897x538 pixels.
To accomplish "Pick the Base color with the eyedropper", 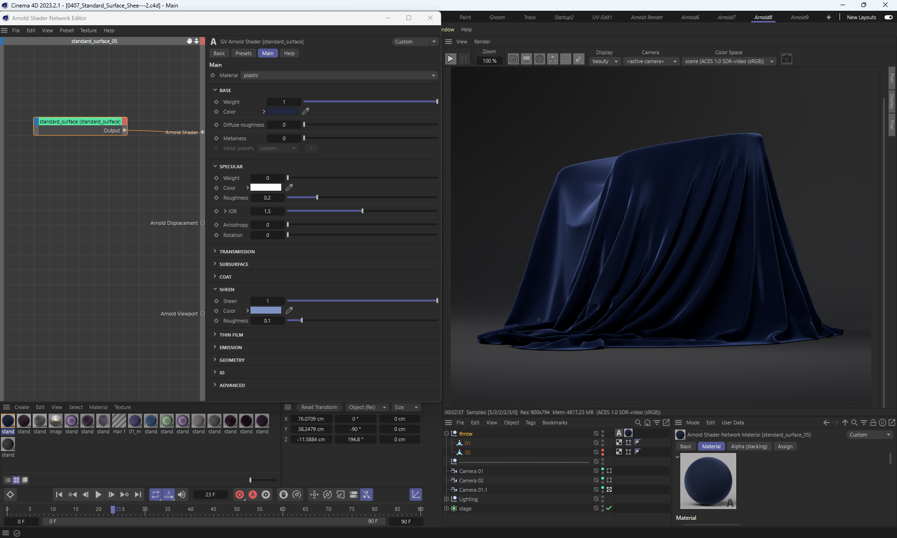I will click(x=306, y=111).
